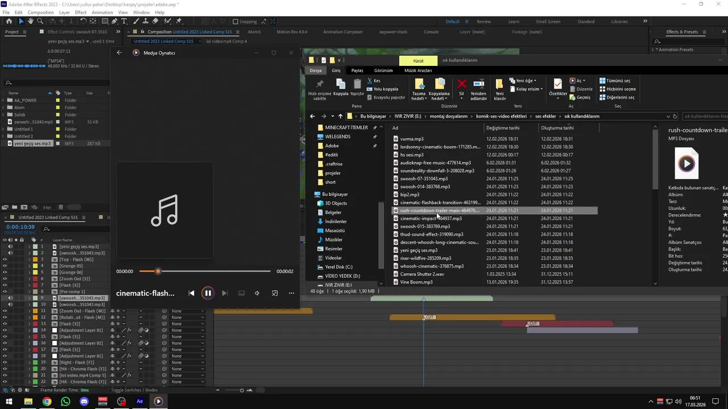Select the Clone Stamp tool
Screen dimensions: 728x409
tap(147, 21)
